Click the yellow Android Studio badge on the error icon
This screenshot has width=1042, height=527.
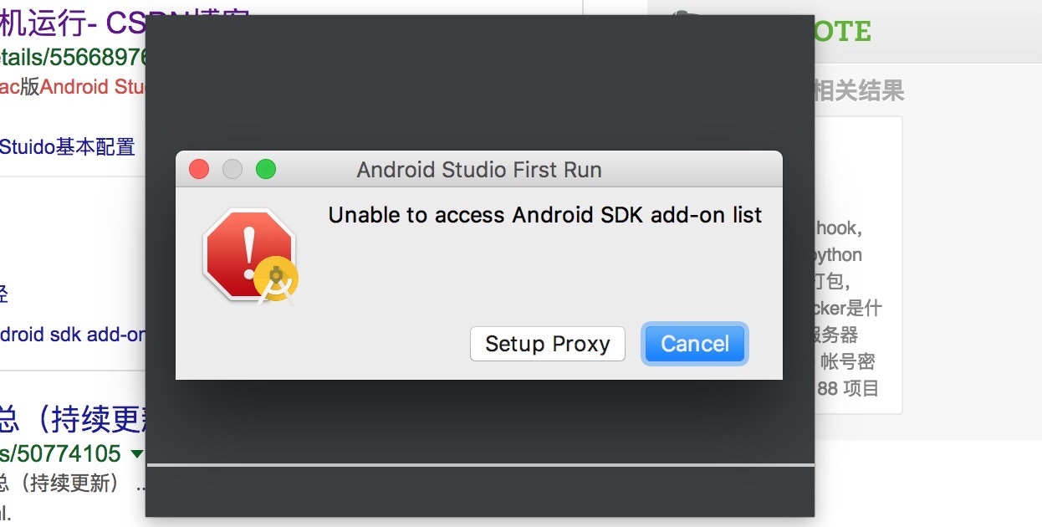278,280
